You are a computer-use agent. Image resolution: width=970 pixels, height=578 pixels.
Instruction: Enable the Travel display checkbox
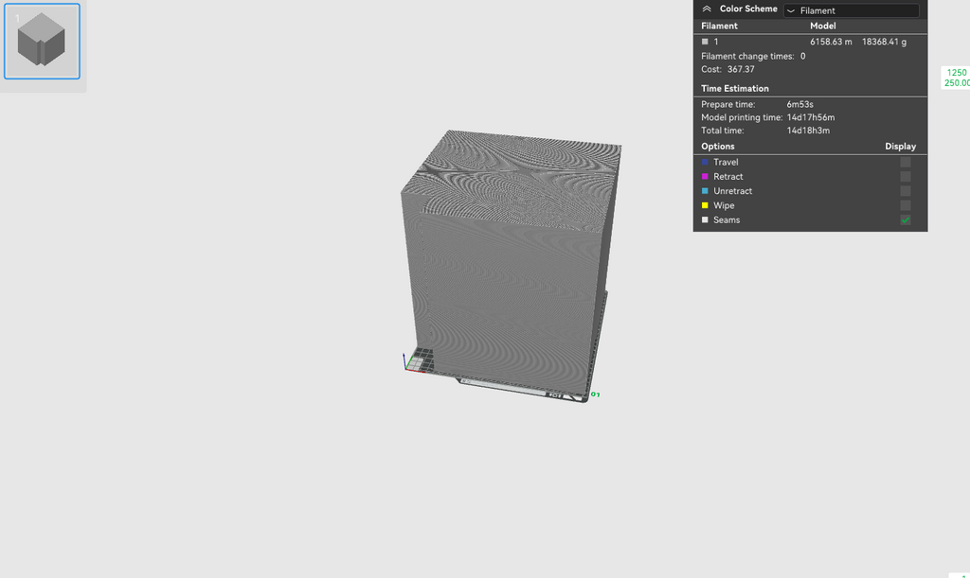click(905, 163)
